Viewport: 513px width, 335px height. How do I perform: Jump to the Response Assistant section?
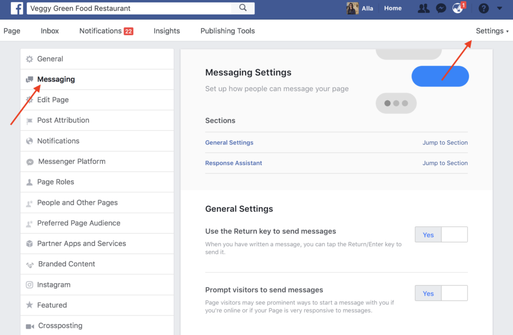click(x=233, y=163)
